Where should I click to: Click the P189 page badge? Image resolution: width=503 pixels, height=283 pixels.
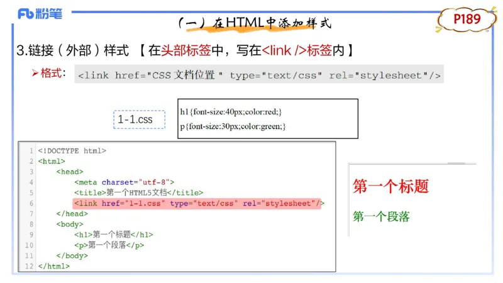click(467, 20)
